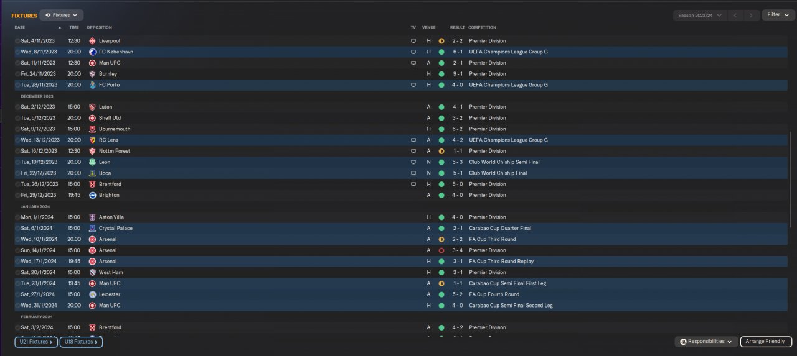Click the green win indicator for Burnley match
This screenshot has width=797, height=356.
[441, 74]
